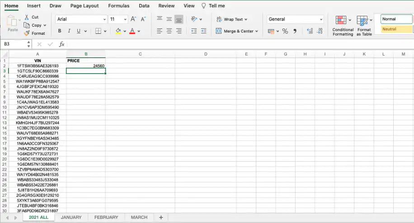The width and height of the screenshot is (414, 223).
Task: Open the View ribbon tab
Action: 189,5
